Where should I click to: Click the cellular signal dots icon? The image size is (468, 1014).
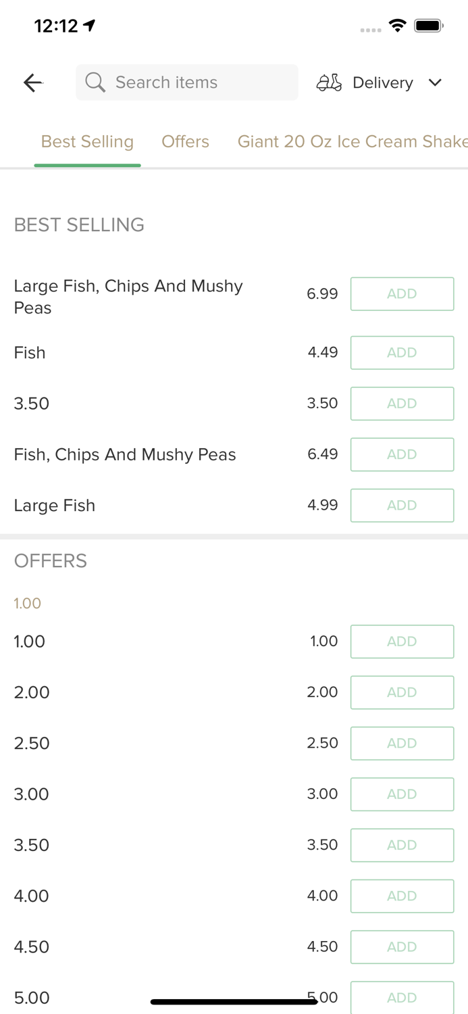(x=370, y=30)
